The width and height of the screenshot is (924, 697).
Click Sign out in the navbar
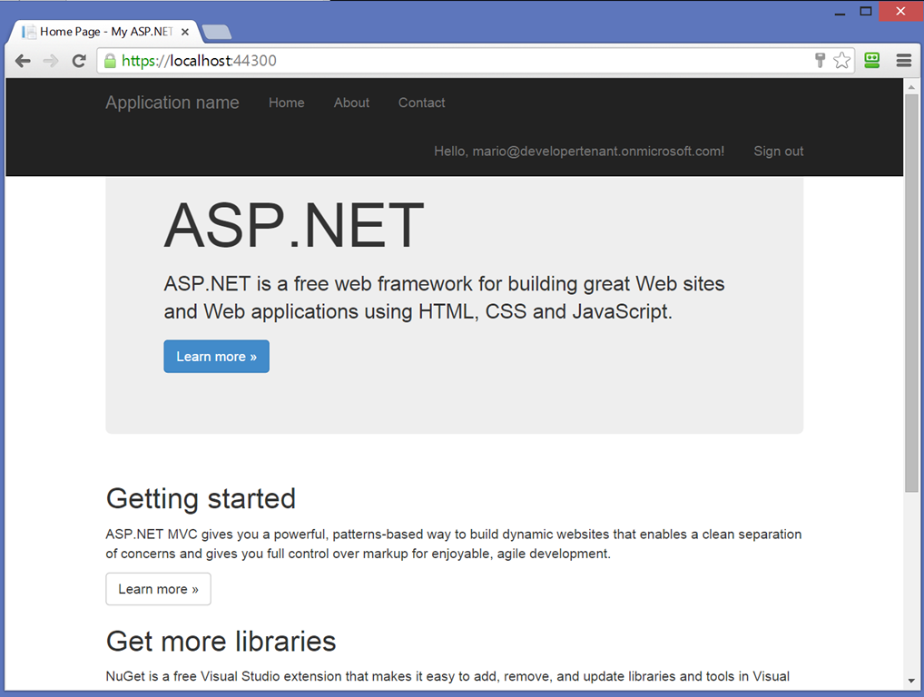(779, 152)
